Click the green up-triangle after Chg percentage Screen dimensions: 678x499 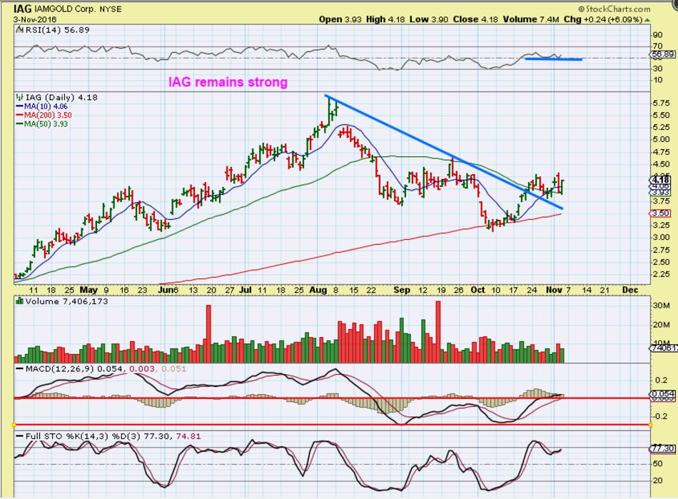[647, 20]
